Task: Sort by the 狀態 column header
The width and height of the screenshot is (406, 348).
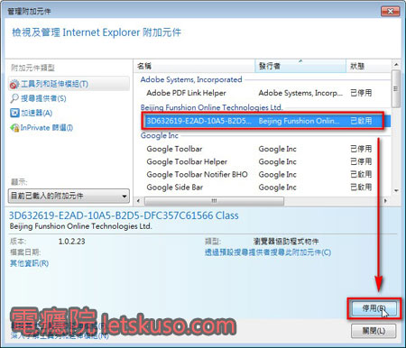Action: (369, 66)
